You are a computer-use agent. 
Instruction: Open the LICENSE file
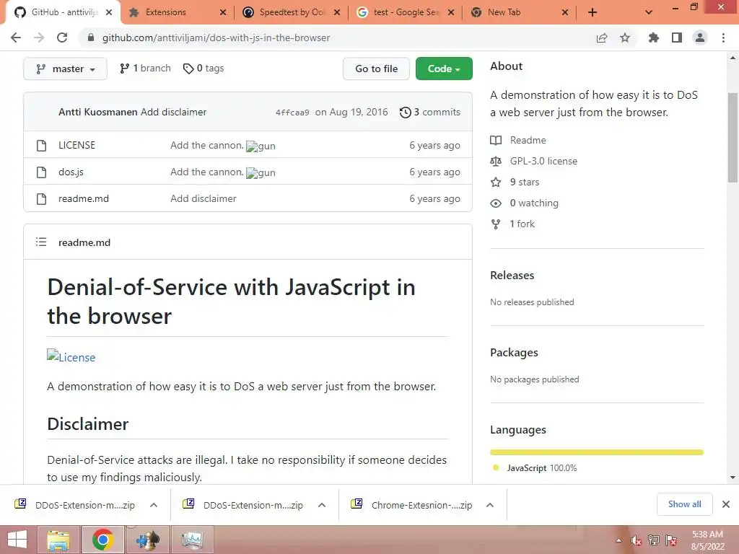tap(76, 145)
